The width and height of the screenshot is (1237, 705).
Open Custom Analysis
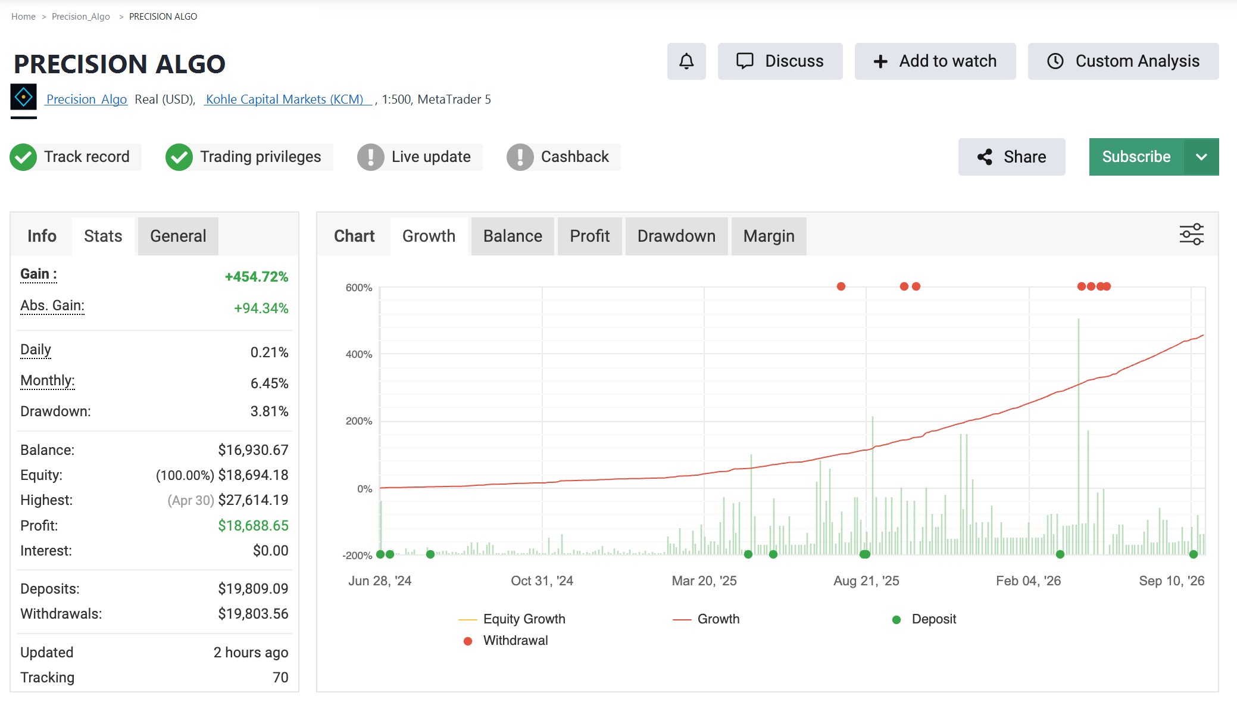1123,61
